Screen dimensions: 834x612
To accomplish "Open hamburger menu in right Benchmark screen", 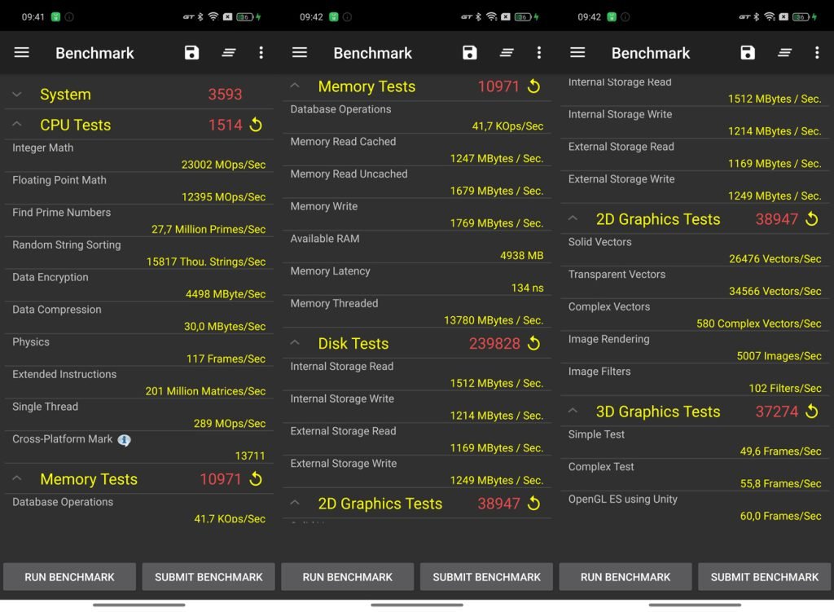I will [x=577, y=53].
